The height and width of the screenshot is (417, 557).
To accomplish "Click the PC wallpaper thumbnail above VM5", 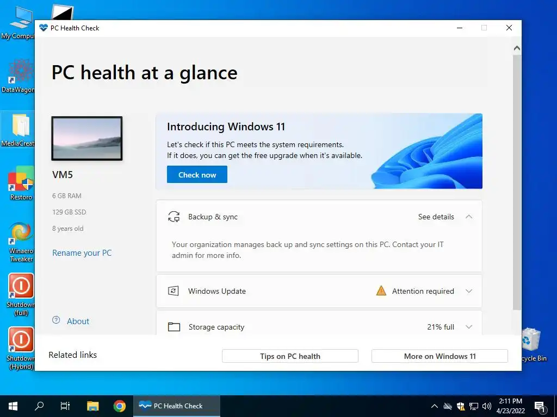I will tap(87, 138).
